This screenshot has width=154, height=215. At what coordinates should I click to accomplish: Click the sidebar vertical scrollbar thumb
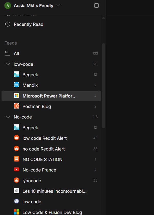point(104,86)
